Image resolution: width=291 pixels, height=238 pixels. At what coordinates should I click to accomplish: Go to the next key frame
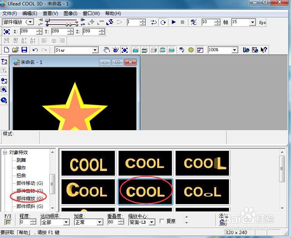83,24
